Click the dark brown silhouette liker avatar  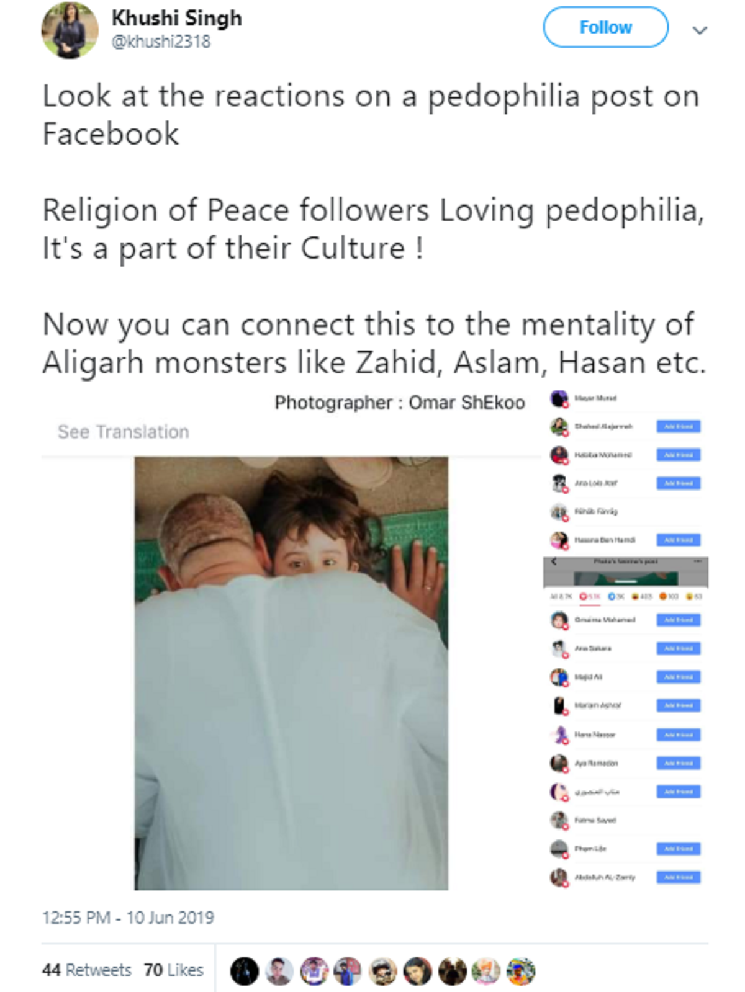click(x=452, y=971)
